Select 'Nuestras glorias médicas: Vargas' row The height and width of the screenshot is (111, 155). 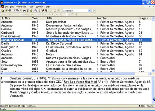point(76,58)
